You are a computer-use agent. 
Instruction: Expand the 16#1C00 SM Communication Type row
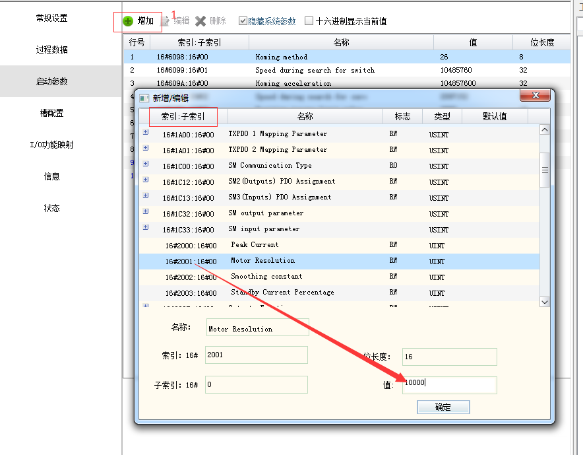pos(146,164)
